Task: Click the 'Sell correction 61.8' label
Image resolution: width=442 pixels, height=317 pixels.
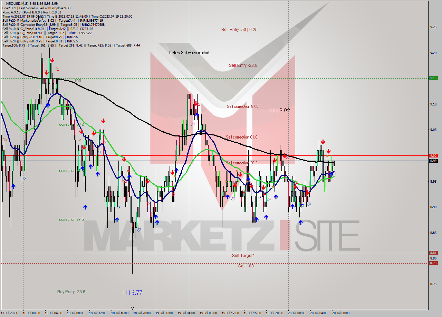Action: [x=241, y=137]
